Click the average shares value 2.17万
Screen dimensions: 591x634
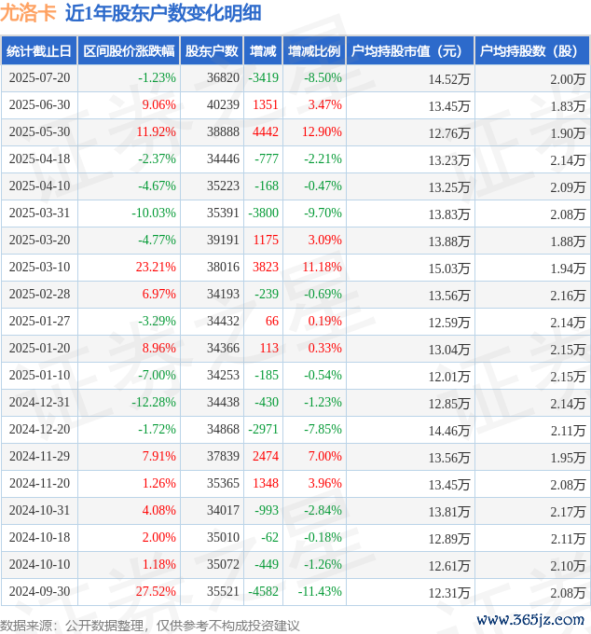click(568, 512)
